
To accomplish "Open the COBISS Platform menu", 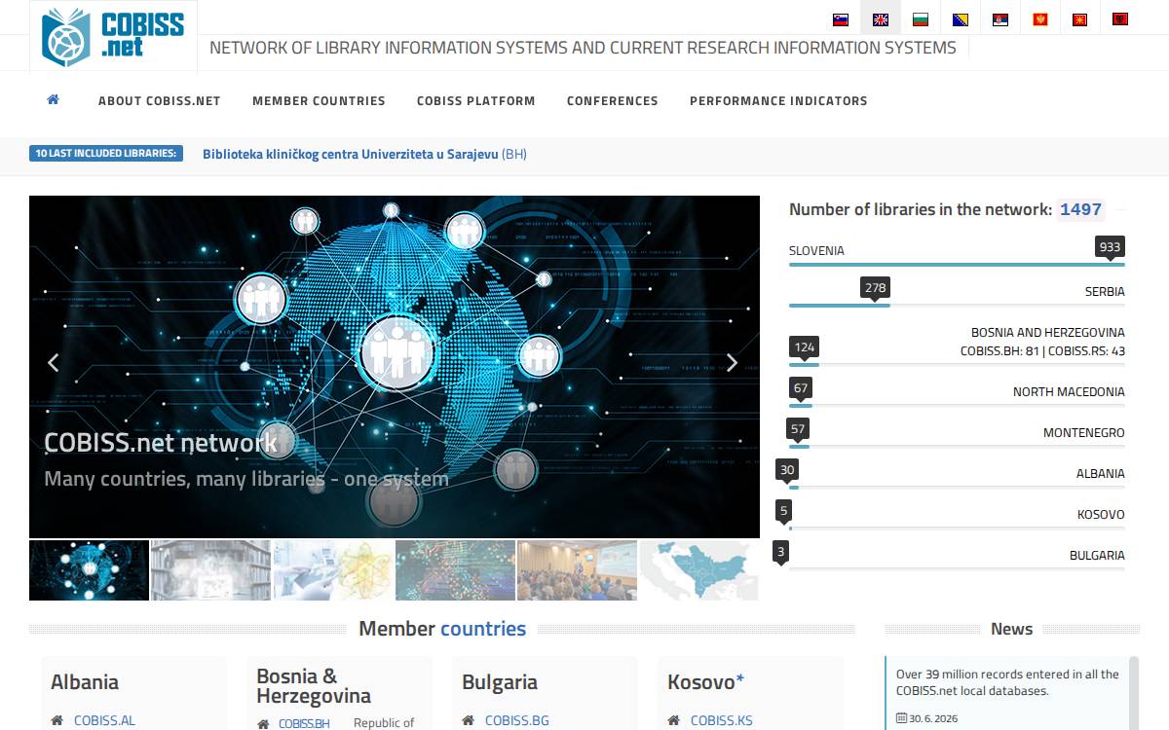I will 476,100.
